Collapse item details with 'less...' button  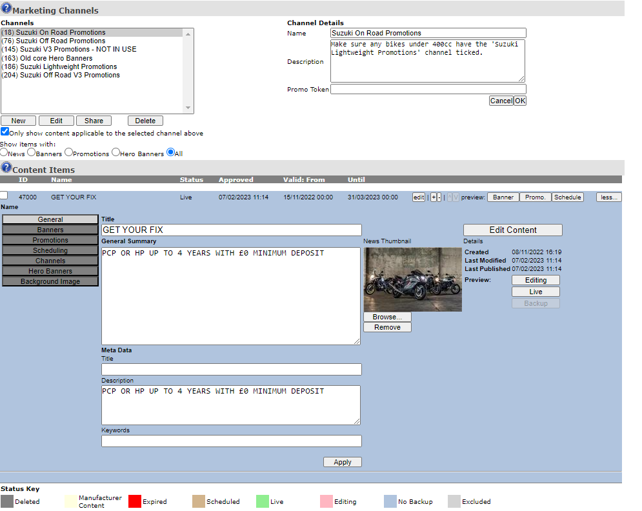pos(608,197)
